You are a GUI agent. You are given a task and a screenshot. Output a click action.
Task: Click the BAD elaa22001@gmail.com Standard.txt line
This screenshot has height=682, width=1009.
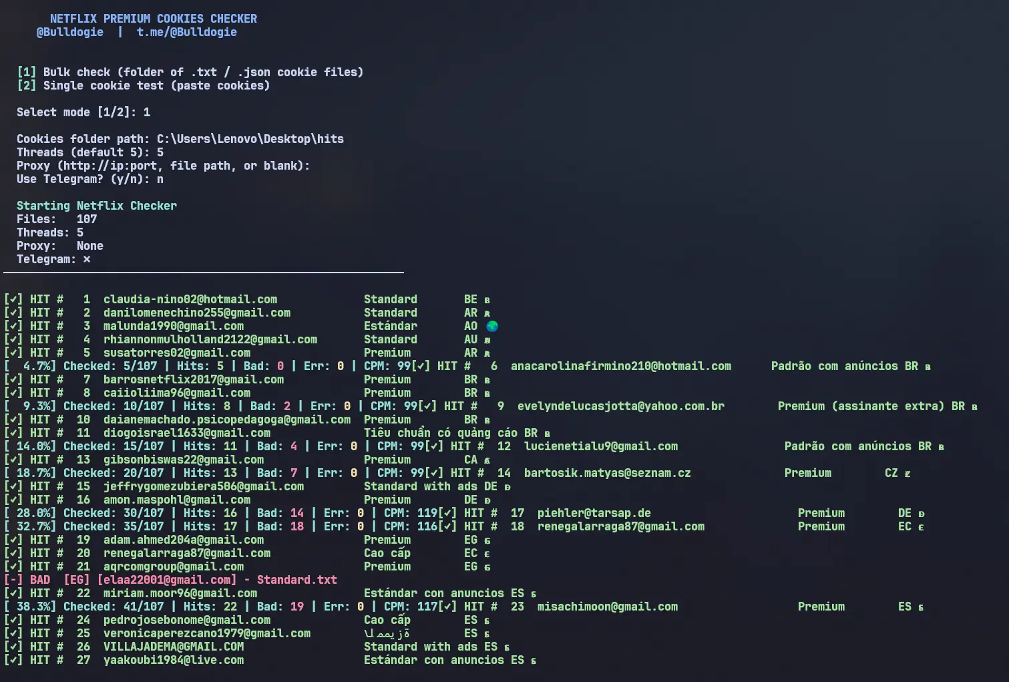(170, 580)
